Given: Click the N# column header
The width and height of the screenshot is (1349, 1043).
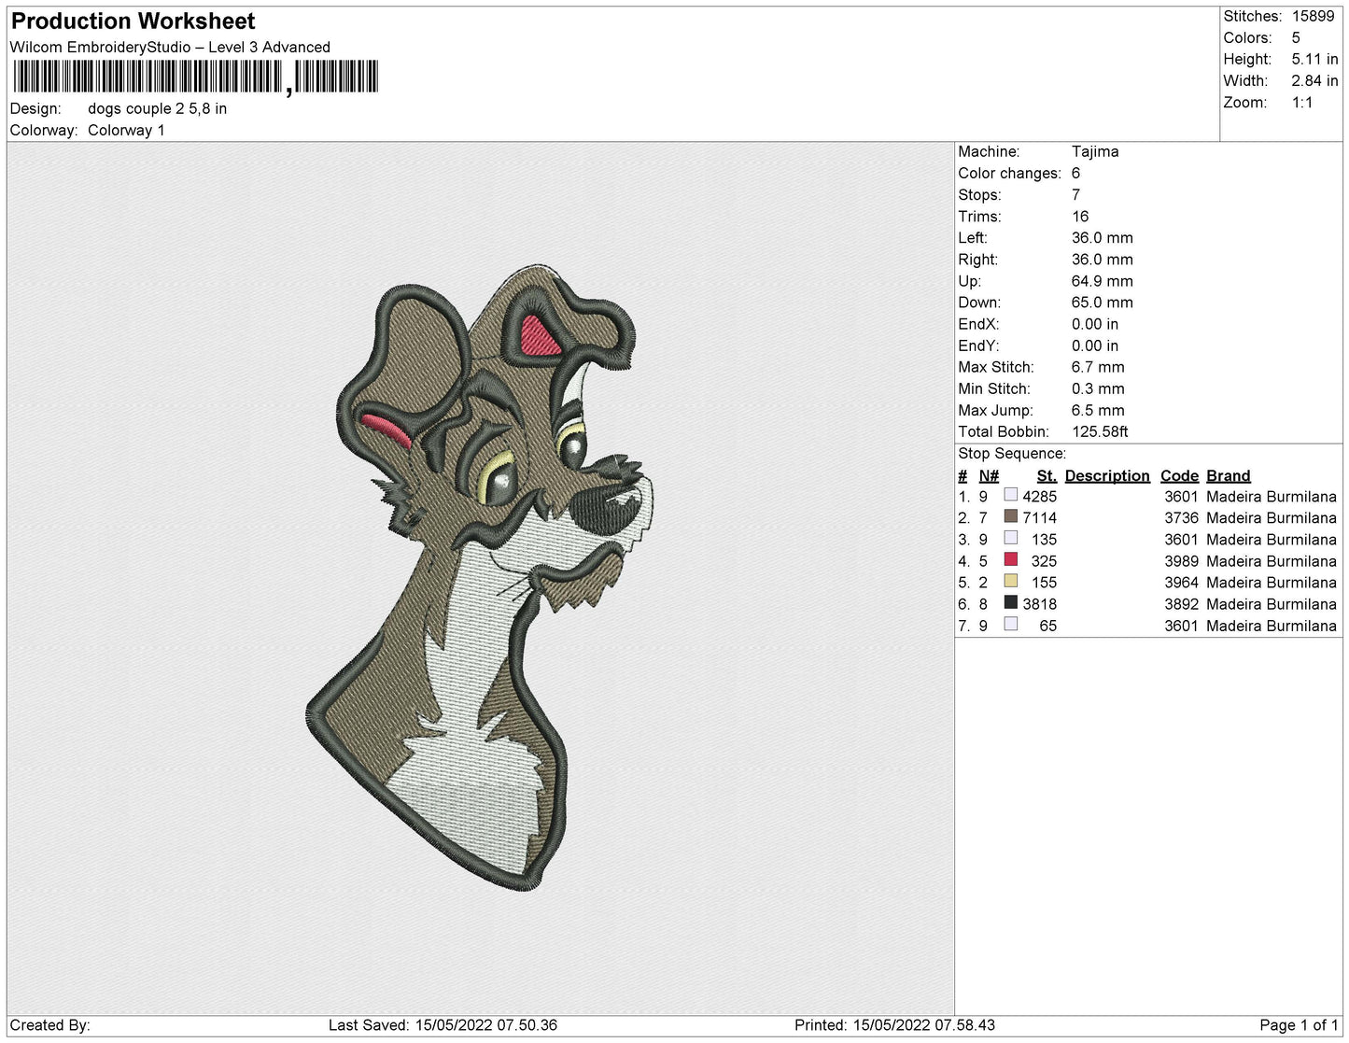Looking at the screenshot, I should coord(989,475).
